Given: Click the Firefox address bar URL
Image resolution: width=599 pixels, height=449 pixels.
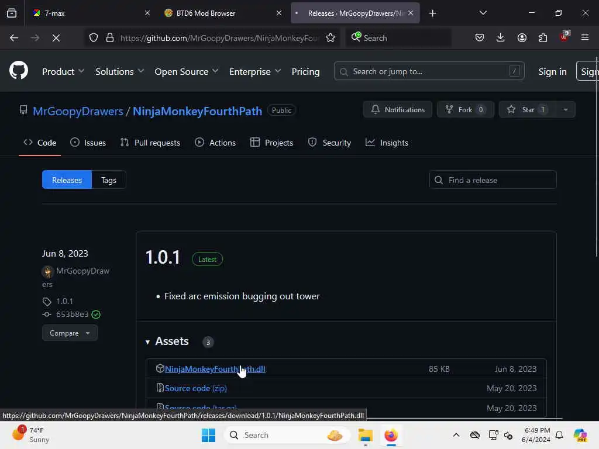Looking at the screenshot, I should coord(219,38).
